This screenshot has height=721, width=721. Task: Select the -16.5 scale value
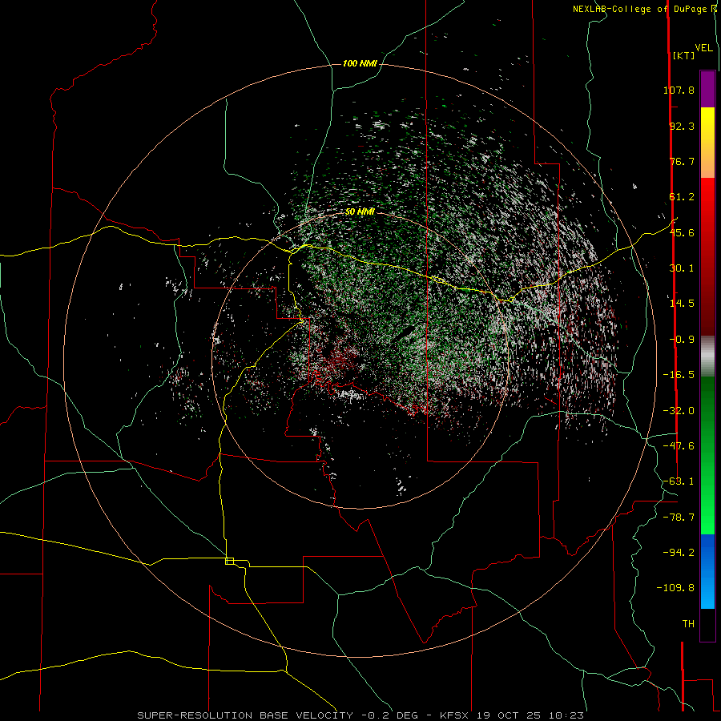(x=679, y=375)
